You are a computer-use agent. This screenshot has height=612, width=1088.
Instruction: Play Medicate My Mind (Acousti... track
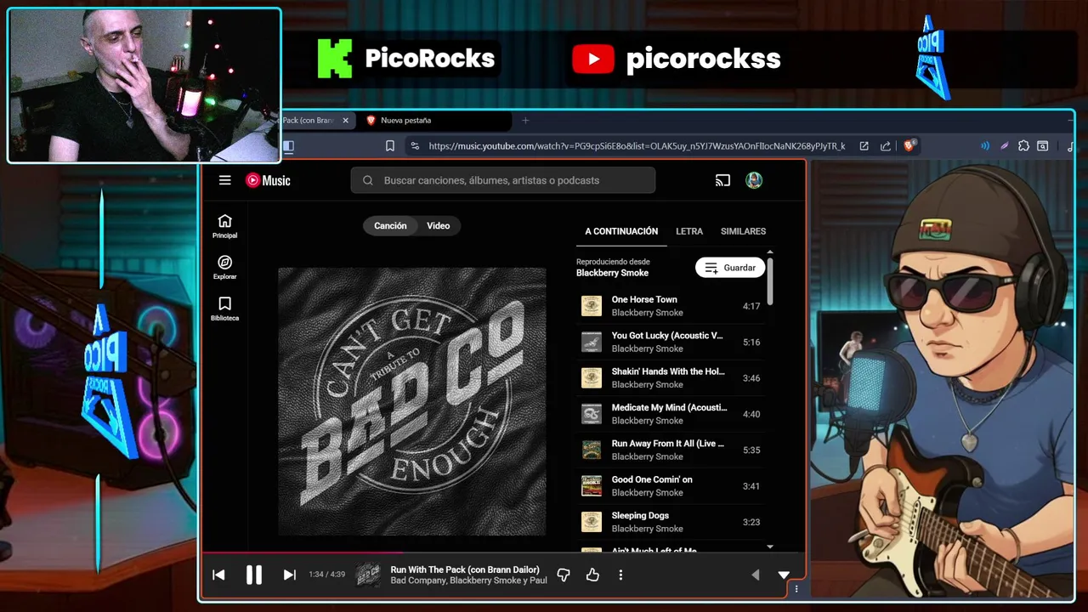click(x=670, y=414)
